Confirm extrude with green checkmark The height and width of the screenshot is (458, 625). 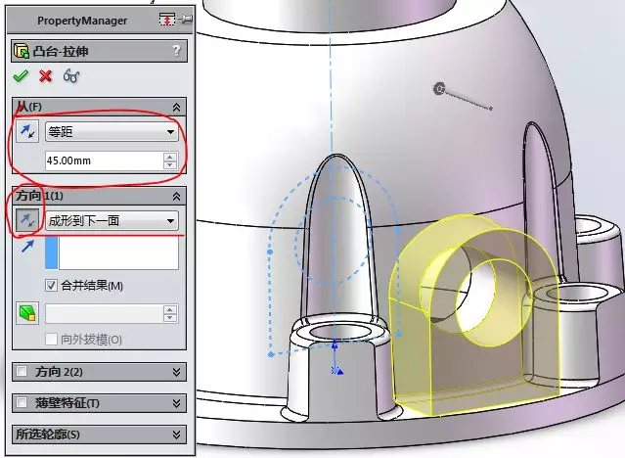[21, 75]
